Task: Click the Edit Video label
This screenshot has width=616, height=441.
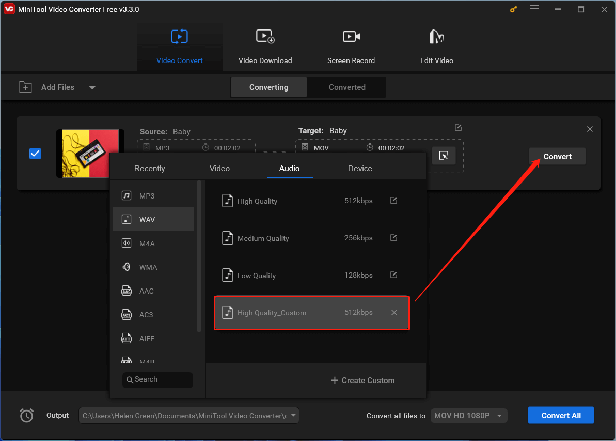Action: (x=436, y=60)
